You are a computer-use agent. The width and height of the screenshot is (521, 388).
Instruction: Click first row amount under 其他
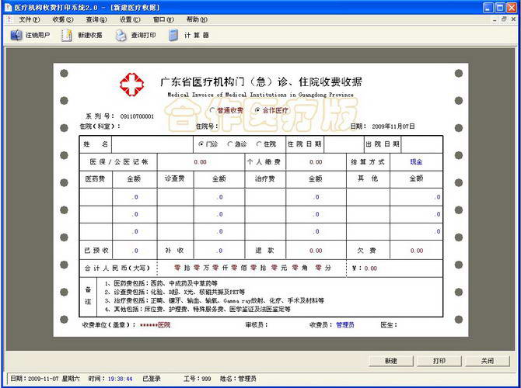[x=416, y=197]
